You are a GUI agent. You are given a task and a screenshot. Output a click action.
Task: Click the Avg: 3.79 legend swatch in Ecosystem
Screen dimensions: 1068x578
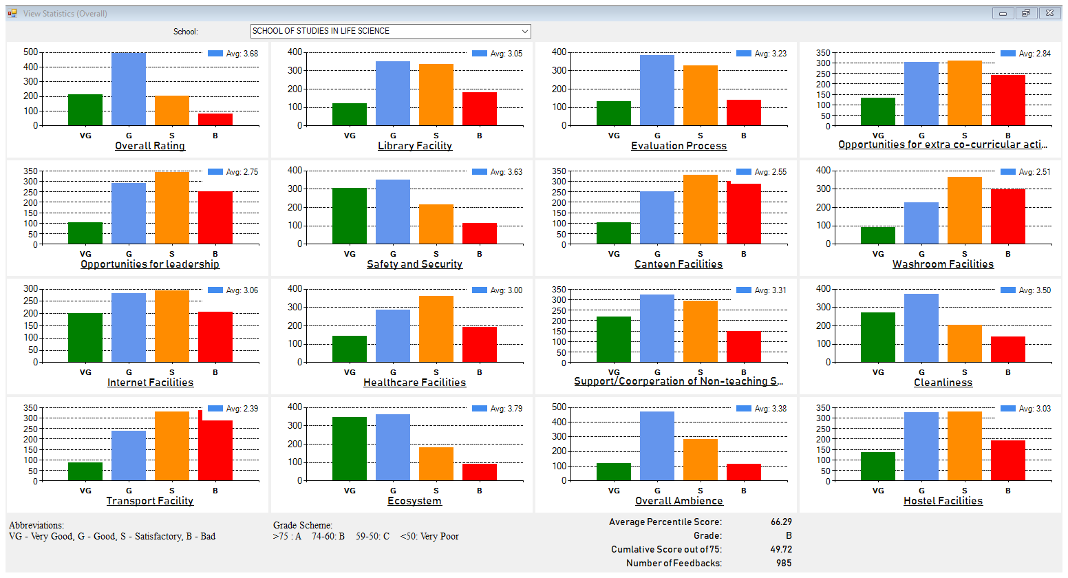pos(480,409)
